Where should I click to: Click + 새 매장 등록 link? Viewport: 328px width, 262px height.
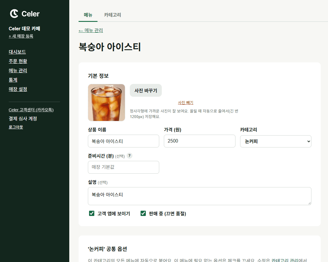click(21, 36)
